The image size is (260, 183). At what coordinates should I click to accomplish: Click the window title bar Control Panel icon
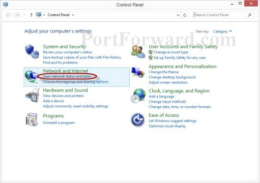coord(6,5)
